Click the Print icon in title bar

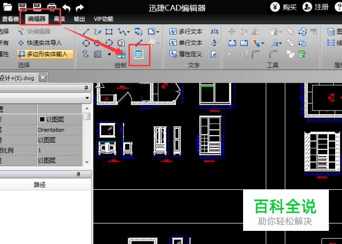click(x=52, y=7)
